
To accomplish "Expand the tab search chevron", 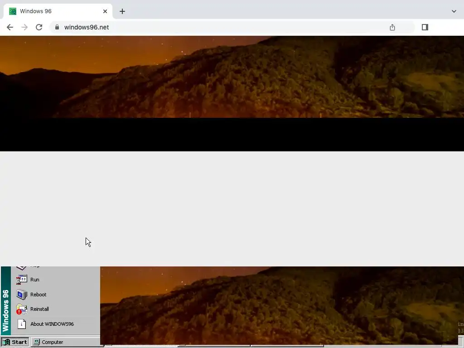I will (454, 11).
